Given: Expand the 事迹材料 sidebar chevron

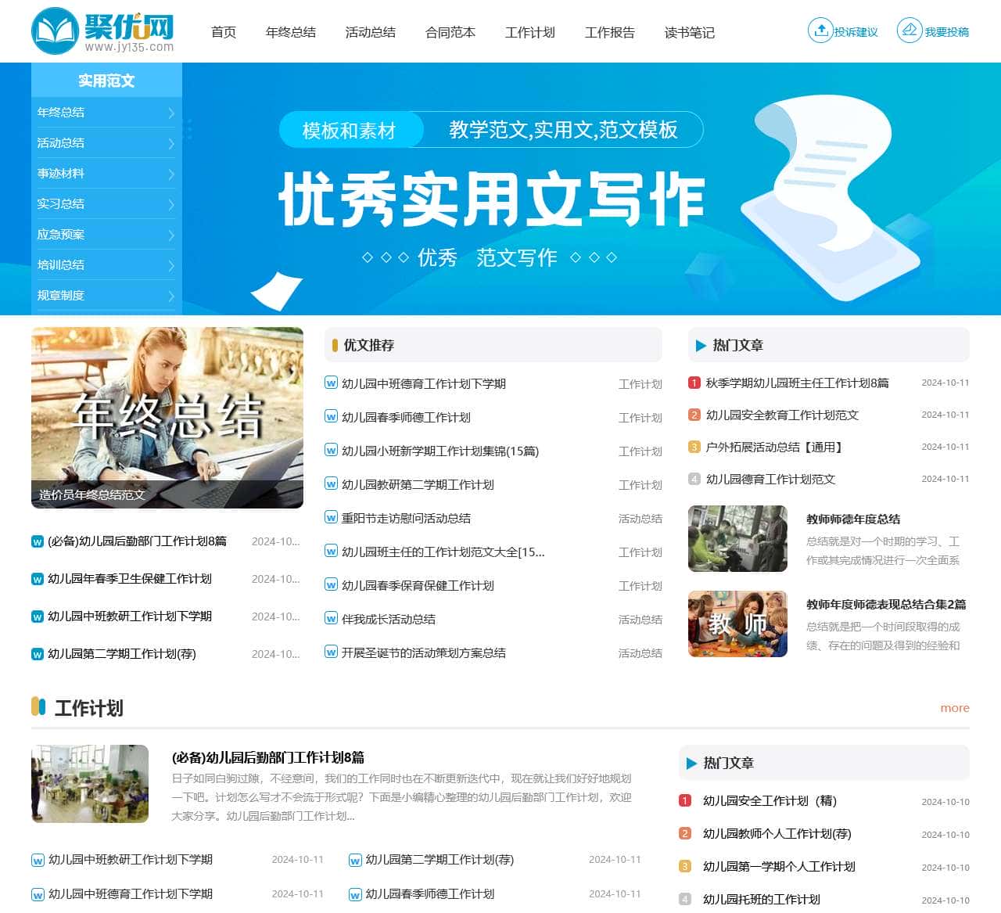Looking at the screenshot, I should tap(171, 174).
